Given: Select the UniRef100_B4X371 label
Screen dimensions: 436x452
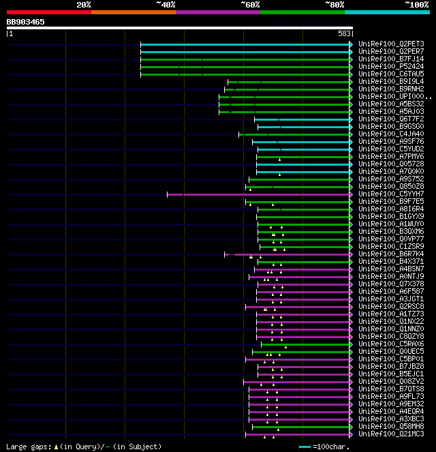Looking at the screenshot, I should 391,261.
